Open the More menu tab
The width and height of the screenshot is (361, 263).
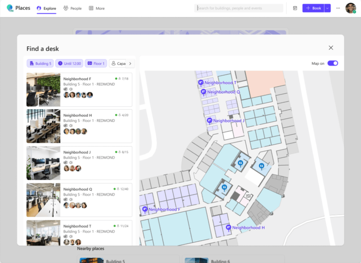97,8
